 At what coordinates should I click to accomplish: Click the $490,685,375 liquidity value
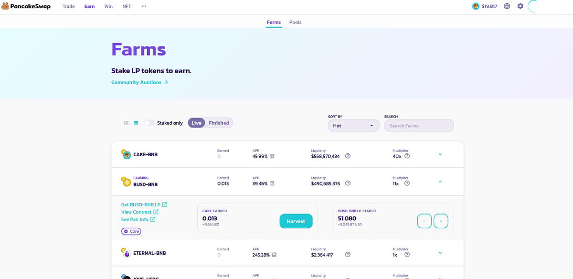coord(325,183)
